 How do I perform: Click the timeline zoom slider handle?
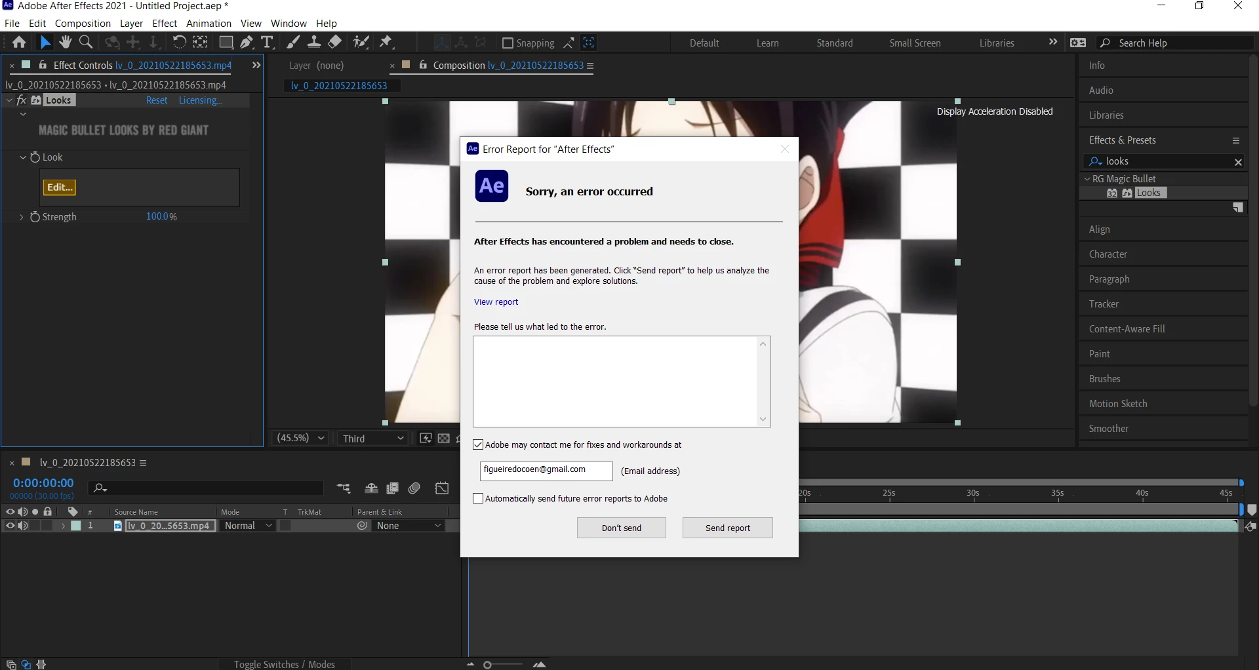(x=487, y=665)
